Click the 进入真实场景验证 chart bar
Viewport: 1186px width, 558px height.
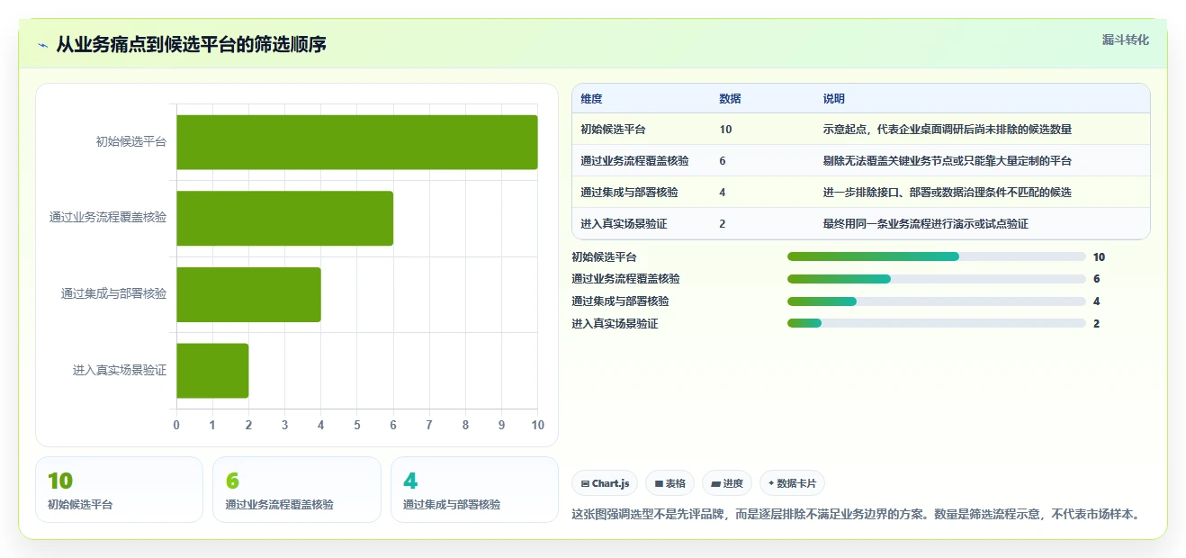point(212,371)
